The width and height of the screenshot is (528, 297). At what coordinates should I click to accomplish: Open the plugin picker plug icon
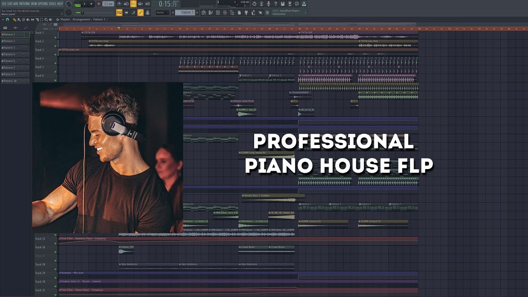[x=246, y=12]
